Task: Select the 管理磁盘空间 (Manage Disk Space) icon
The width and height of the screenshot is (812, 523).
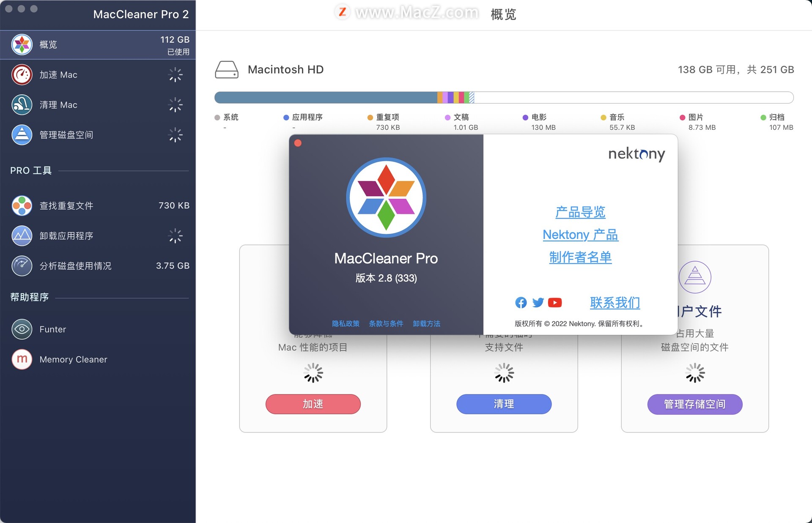Action: [22, 135]
